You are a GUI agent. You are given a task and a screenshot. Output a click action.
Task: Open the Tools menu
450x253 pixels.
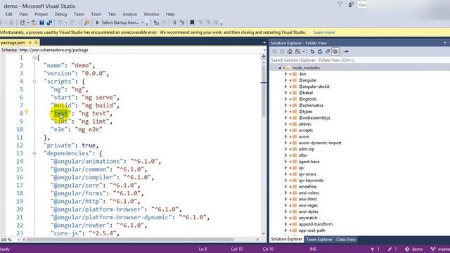[96, 14]
